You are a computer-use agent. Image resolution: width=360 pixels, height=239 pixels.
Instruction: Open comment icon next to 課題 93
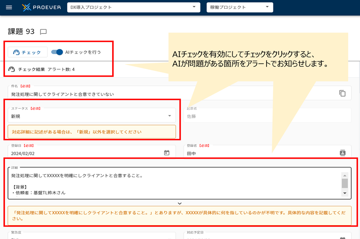(43, 32)
